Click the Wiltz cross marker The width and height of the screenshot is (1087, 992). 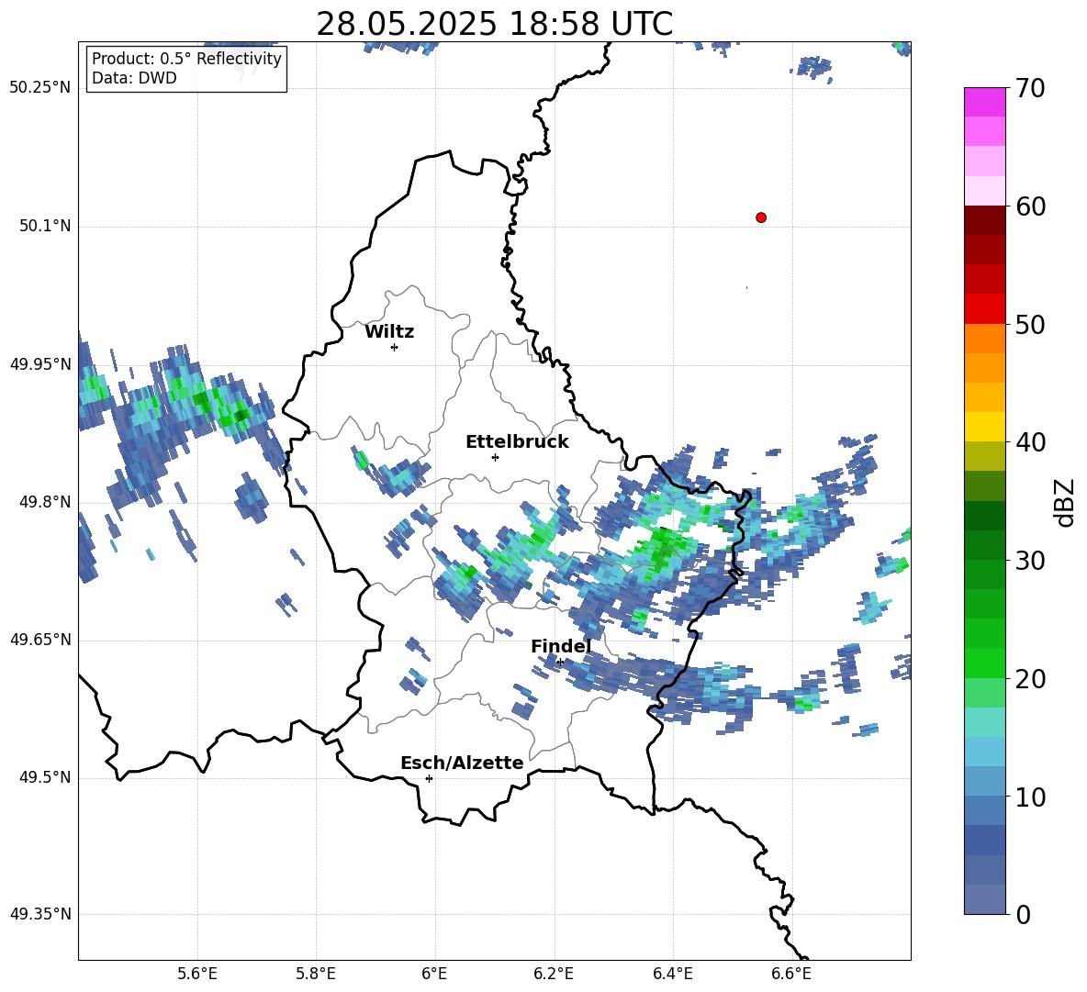tap(395, 347)
